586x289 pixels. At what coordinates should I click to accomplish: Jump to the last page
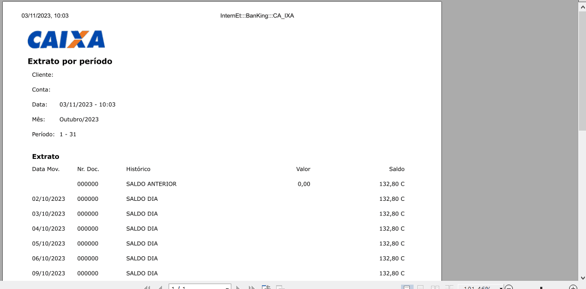252,287
